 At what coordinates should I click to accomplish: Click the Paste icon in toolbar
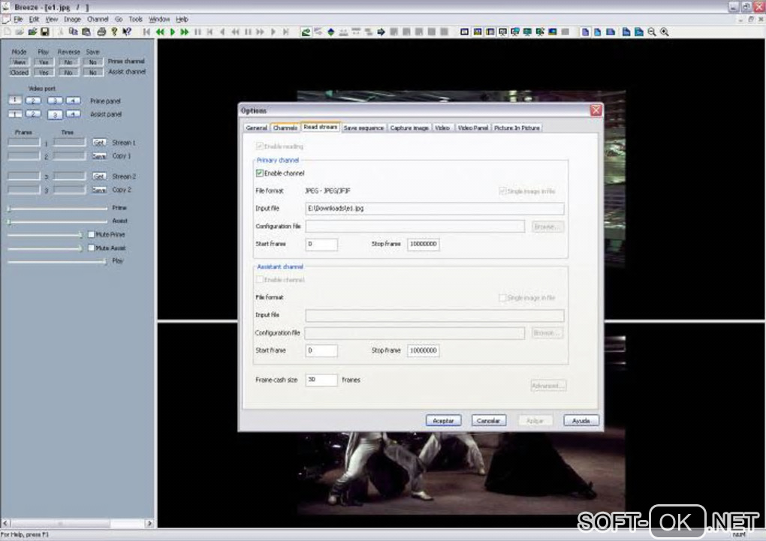86,32
